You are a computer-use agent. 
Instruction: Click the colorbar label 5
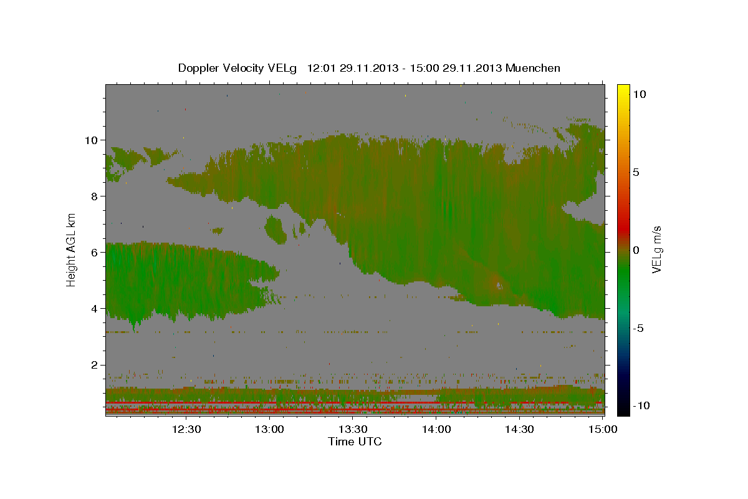coord(636,172)
